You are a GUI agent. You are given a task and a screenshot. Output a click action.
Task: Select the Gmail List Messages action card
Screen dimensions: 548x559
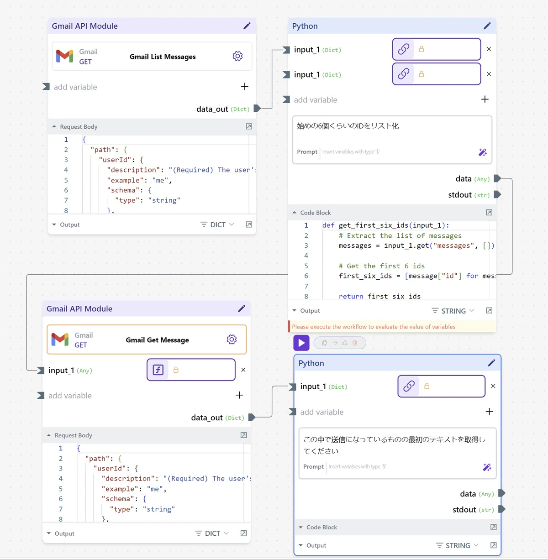(x=152, y=56)
